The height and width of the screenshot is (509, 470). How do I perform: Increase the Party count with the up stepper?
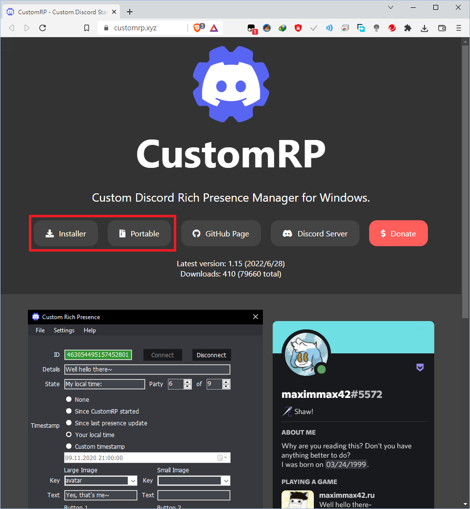(187, 381)
